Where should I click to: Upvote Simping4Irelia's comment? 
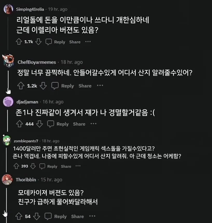click(x=19, y=42)
